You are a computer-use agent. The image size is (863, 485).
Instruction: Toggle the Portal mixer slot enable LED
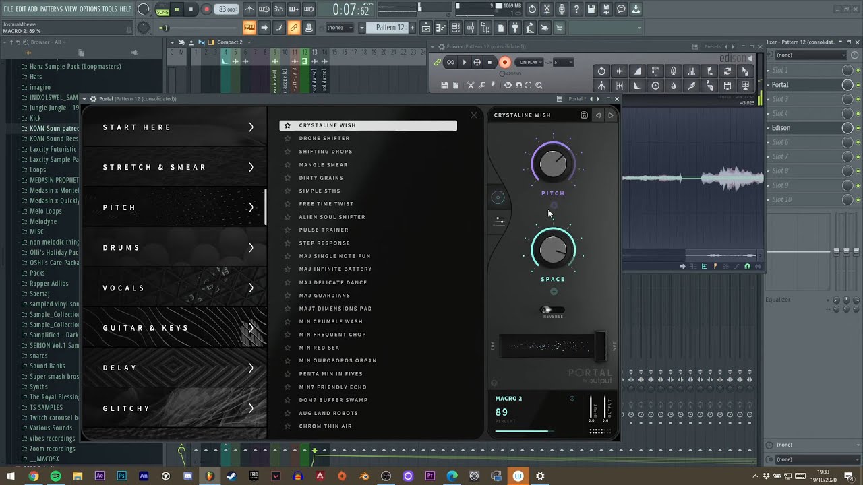[x=858, y=85]
